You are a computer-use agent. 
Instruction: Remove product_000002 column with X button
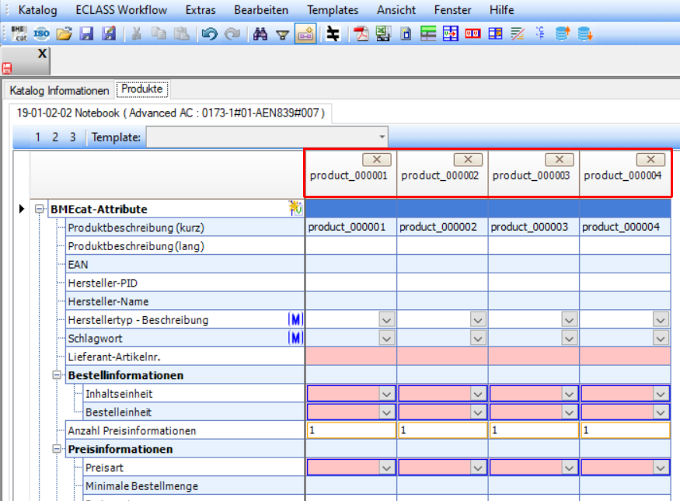click(468, 159)
